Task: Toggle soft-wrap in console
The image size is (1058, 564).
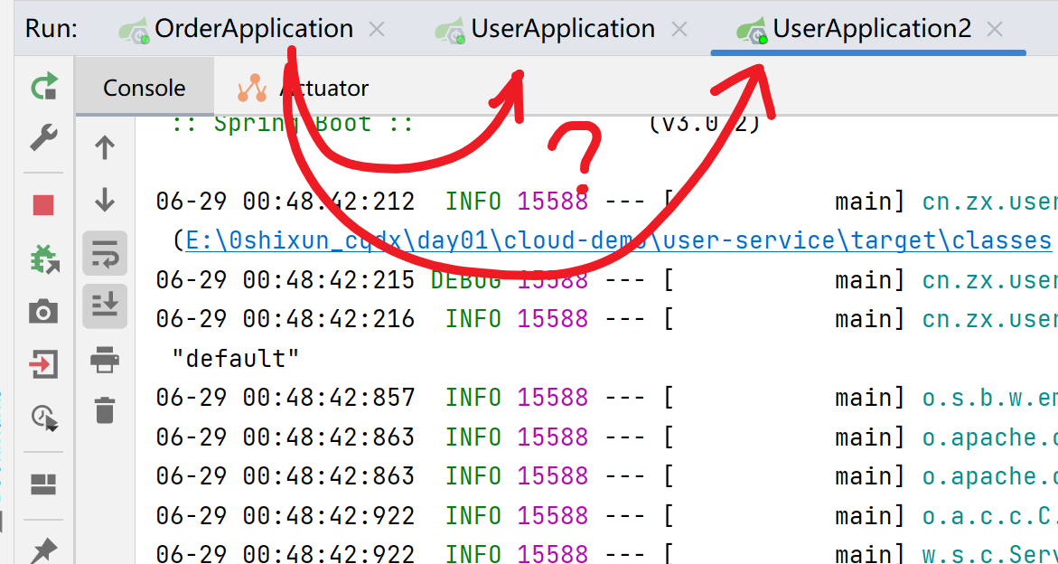Action: [x=105, y=253]
